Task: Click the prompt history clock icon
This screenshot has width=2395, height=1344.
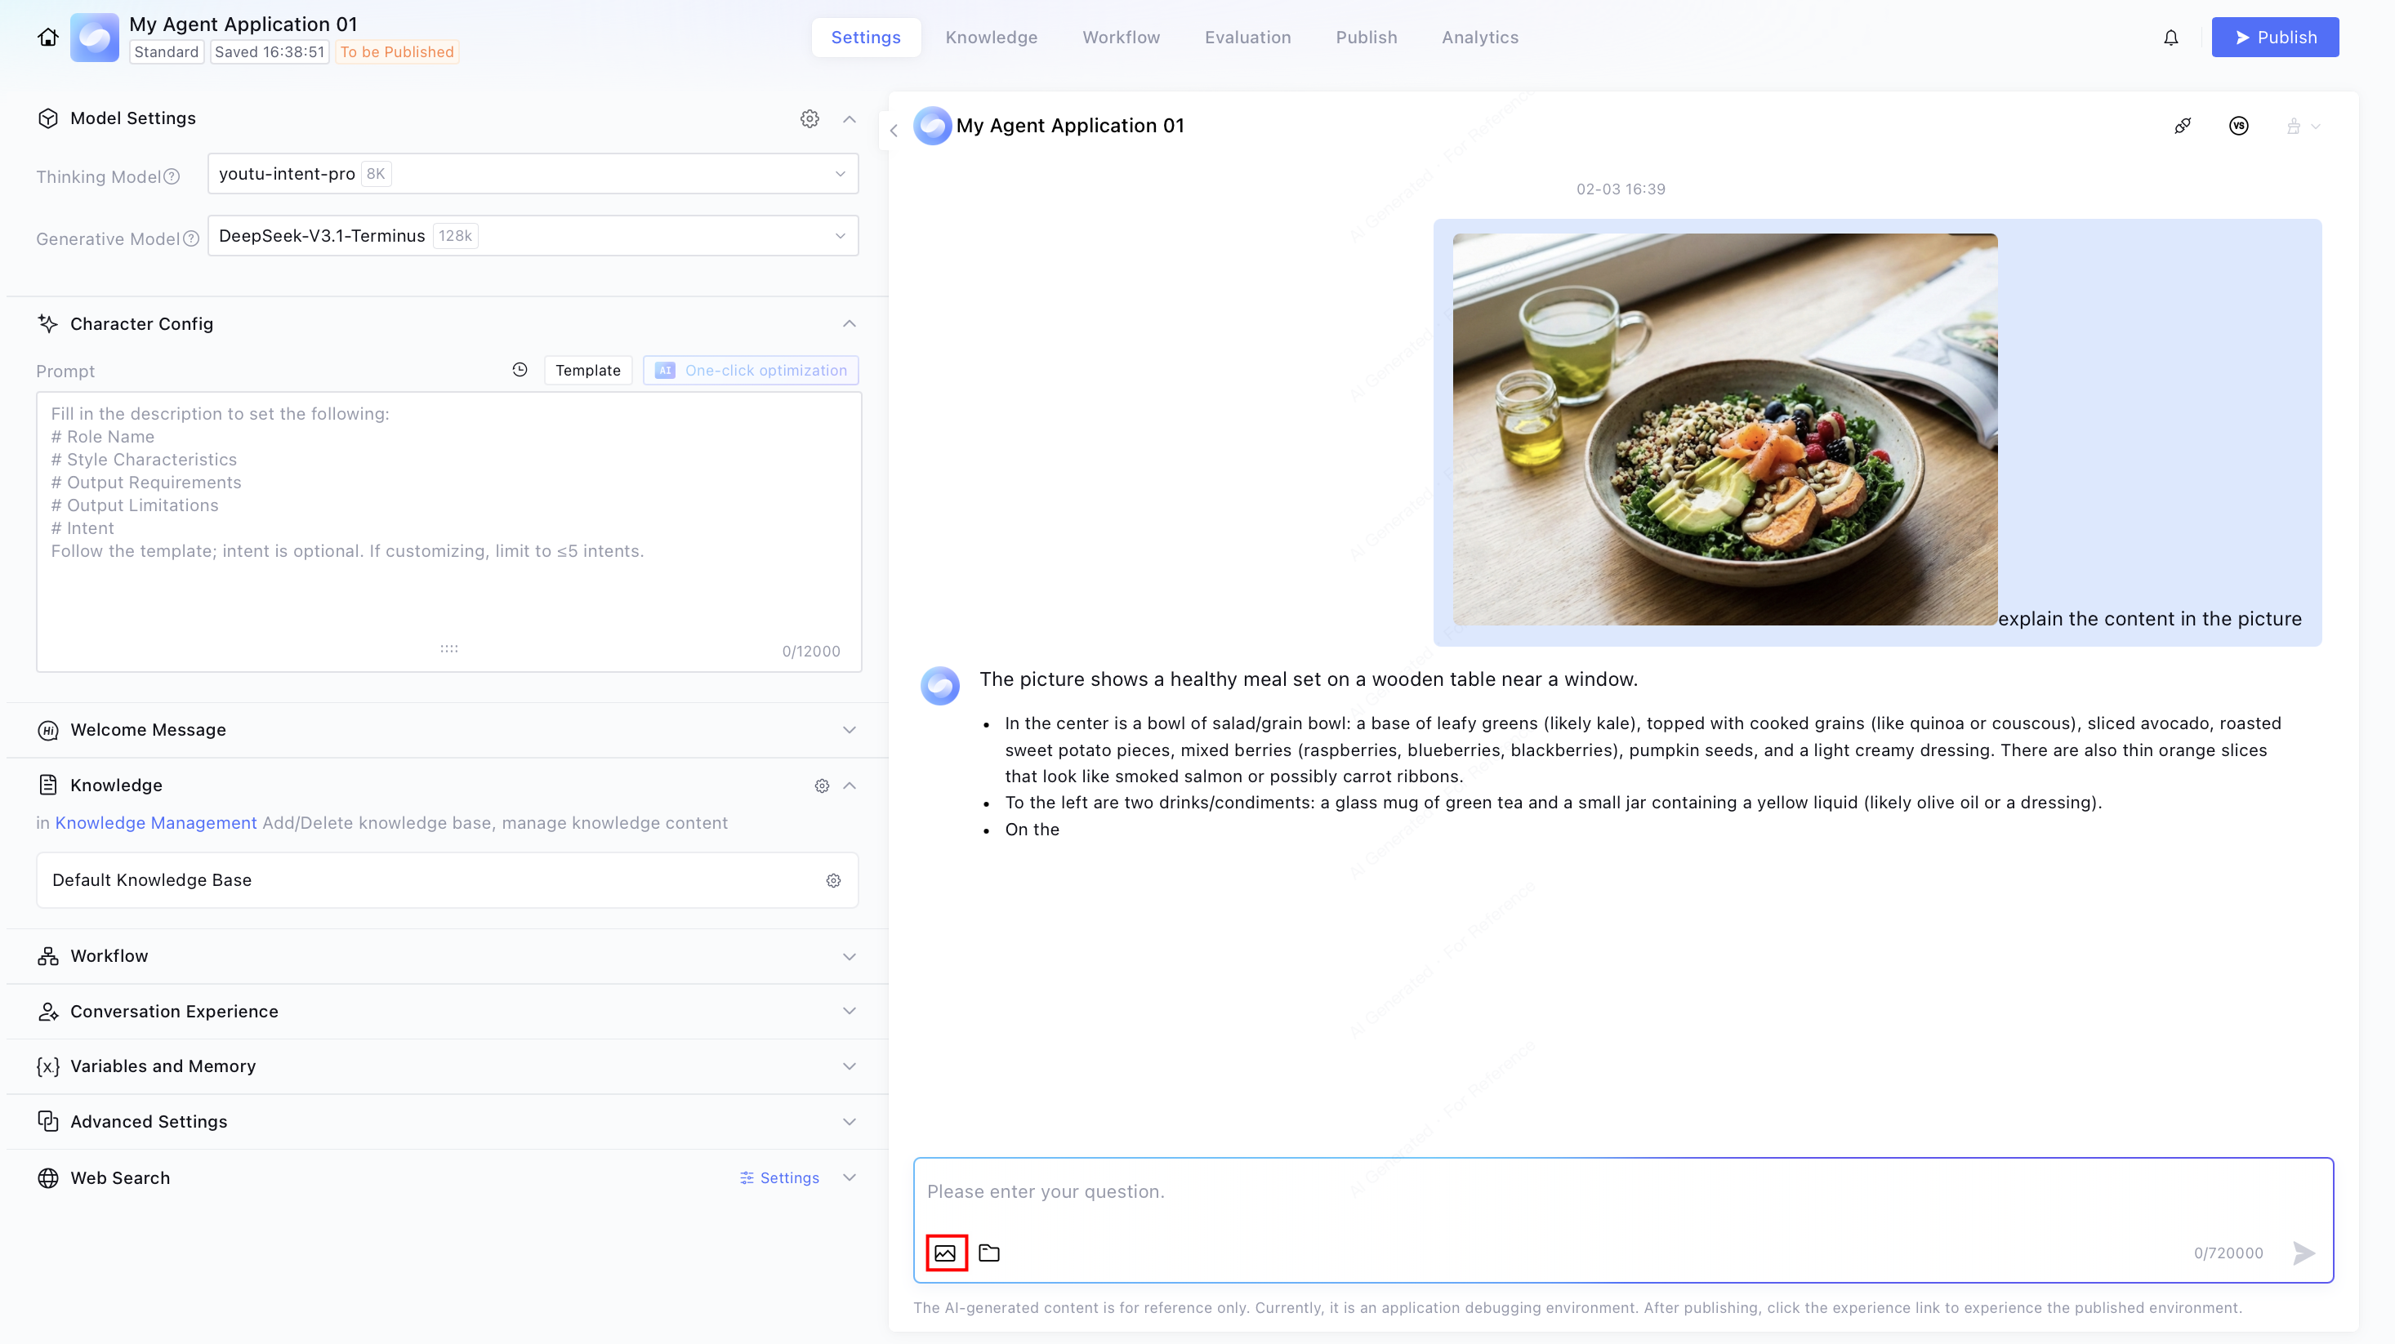Action: point(520,370)
